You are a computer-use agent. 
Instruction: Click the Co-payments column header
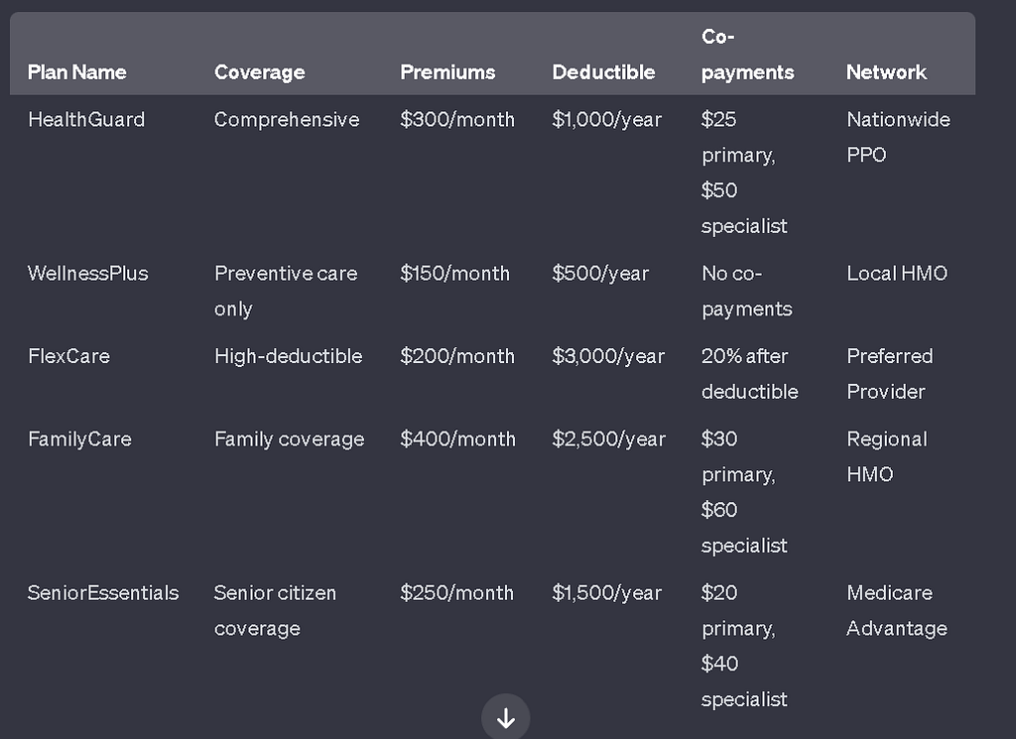(747, 55)
